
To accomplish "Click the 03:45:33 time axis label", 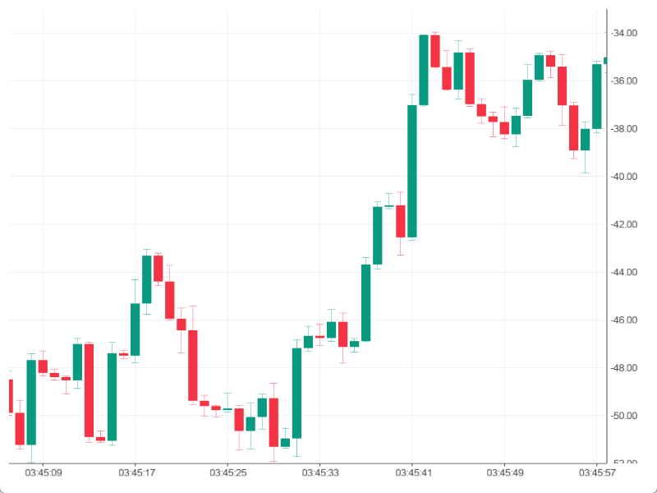I will tap(319, 473).
